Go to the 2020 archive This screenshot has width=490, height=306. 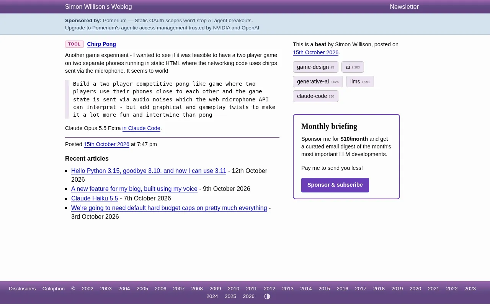(x=415, y=289)
